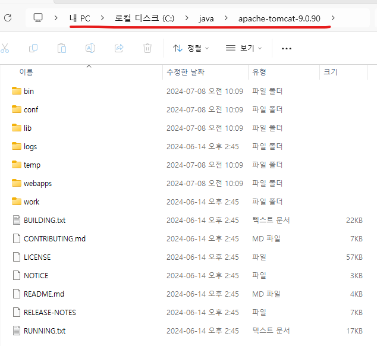Click the temp folder icon

tap(17, 165)
